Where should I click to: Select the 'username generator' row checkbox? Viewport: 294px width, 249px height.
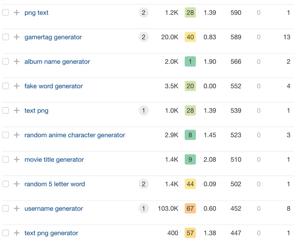(x=6, y=209)
